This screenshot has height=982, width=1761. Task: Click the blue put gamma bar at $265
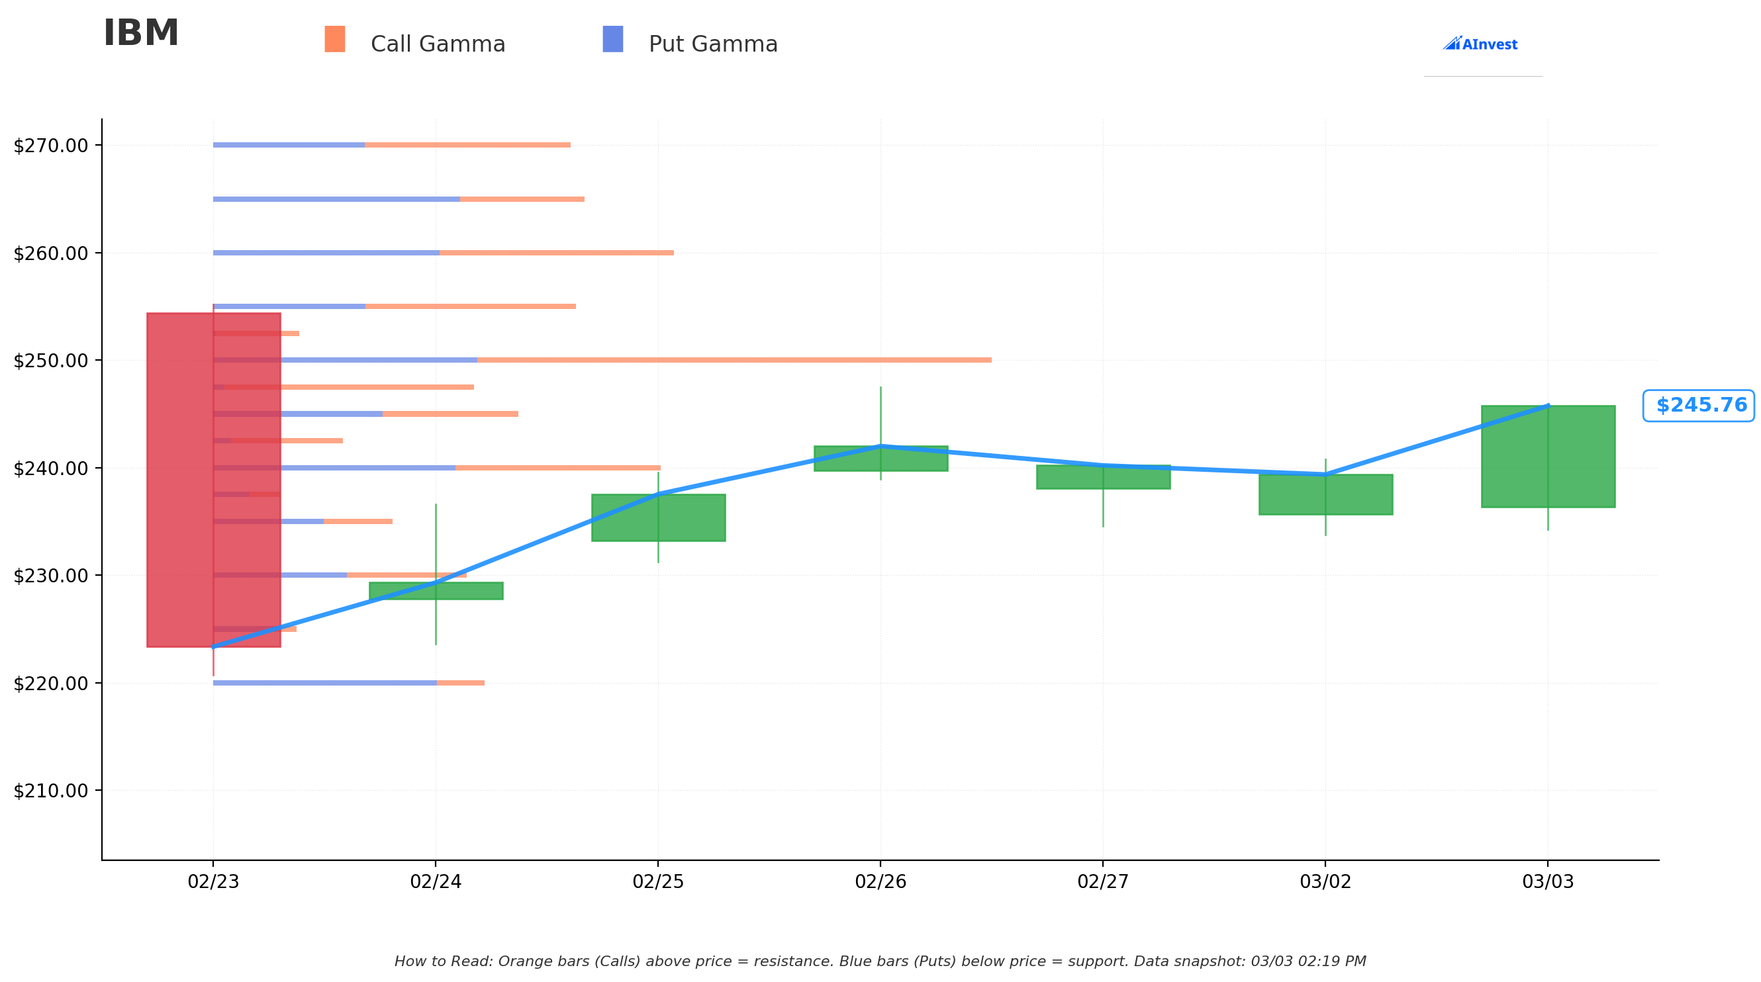(337, 199)
